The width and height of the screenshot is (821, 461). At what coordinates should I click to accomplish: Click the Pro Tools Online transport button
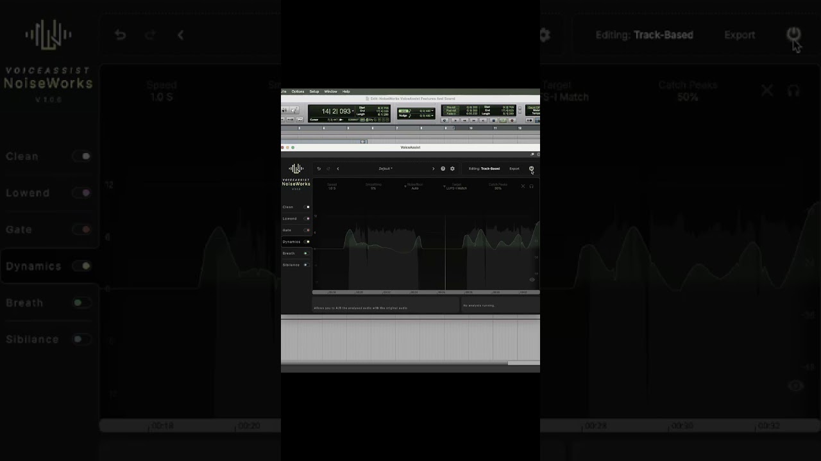[x=444, y=120]
